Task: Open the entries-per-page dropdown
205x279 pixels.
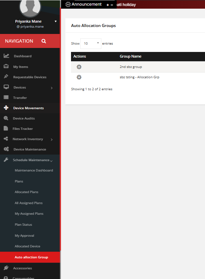Action: click(x=91, y=44)
